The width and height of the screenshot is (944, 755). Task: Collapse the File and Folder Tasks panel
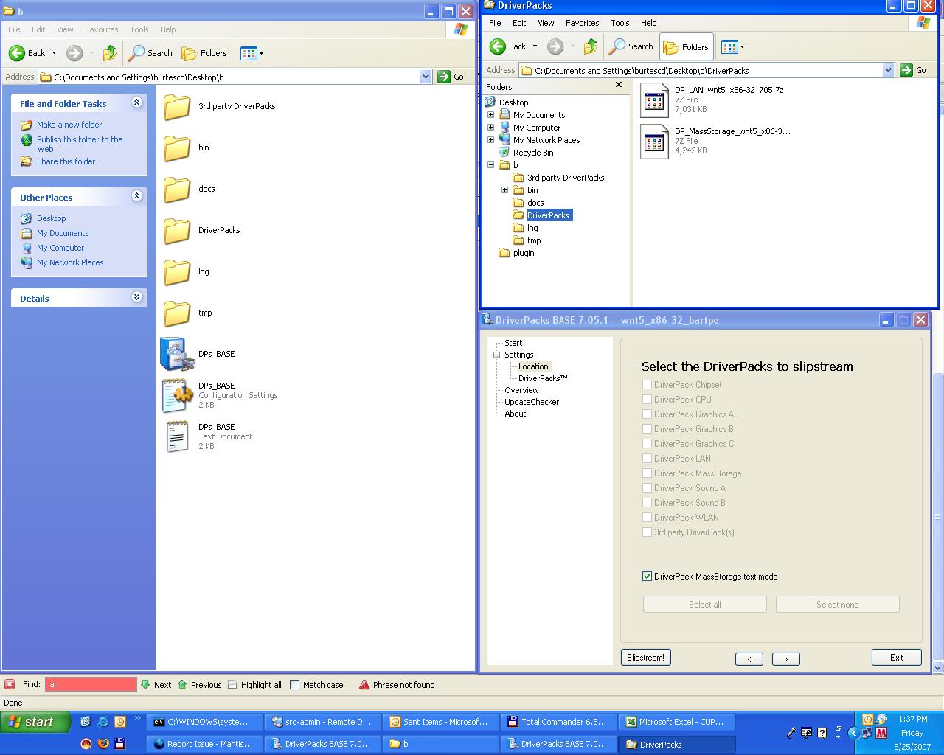(136, 103)
